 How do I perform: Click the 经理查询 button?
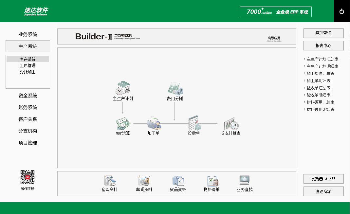tap(323, 33)
